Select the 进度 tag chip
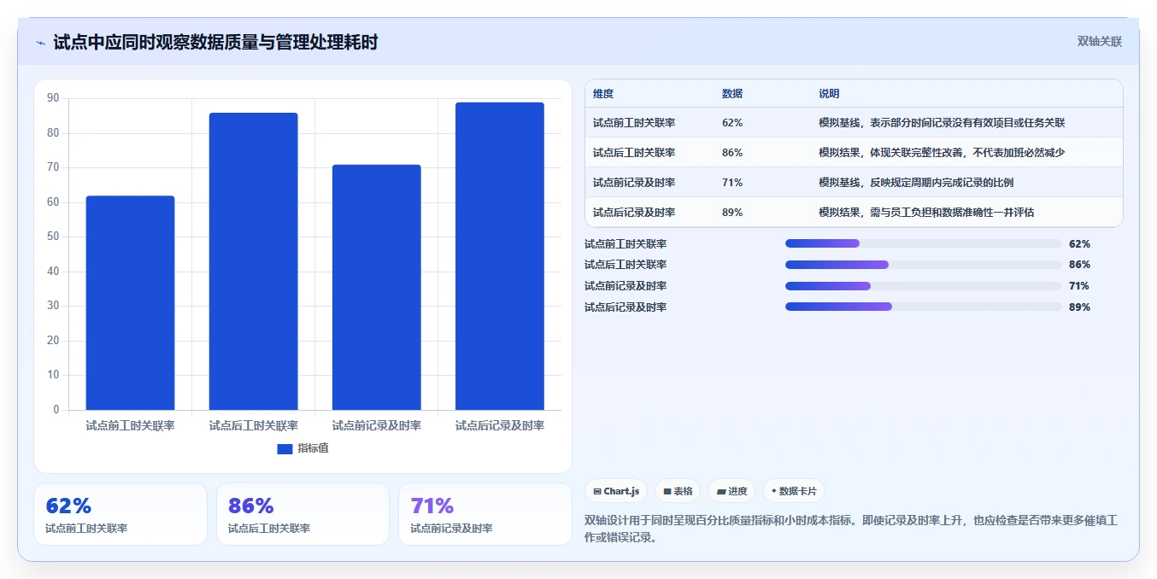1157x579 pixels. (x=731, y=491)
